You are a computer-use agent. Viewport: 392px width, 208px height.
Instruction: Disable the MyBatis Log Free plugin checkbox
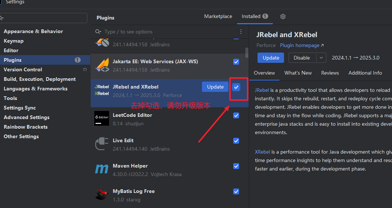(236, 191)
